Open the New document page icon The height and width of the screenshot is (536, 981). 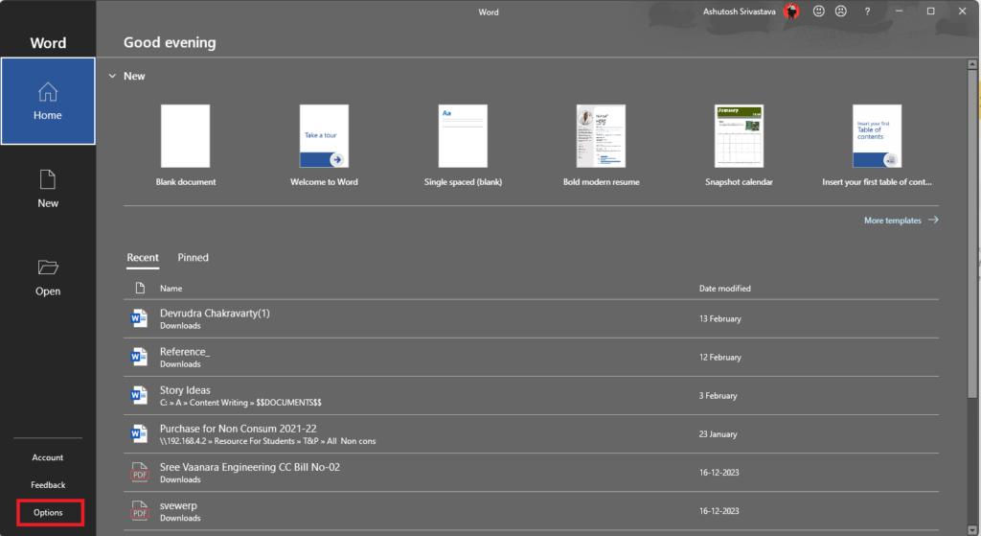(x=48, y=179)
